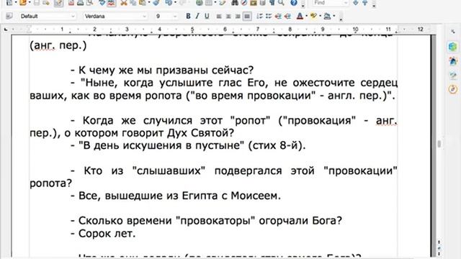Expand the Find field history dropdown
This screenshot has height=259, width=461.
[346, 3]
